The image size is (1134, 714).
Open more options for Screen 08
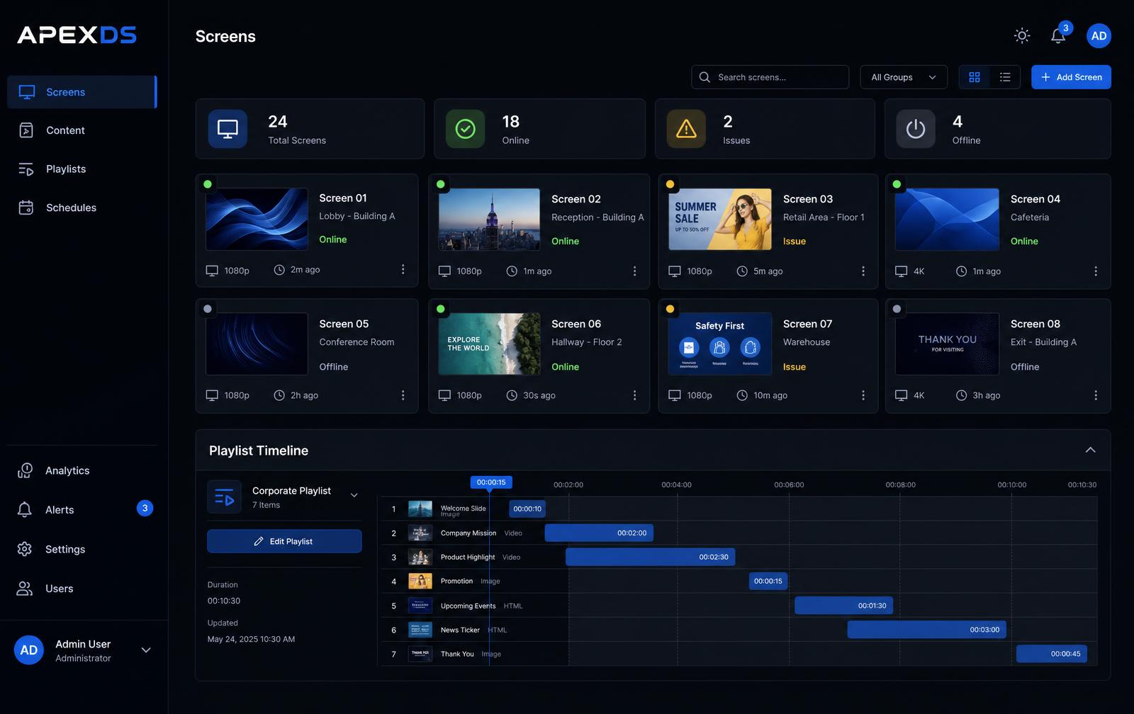coord(1096,395)
